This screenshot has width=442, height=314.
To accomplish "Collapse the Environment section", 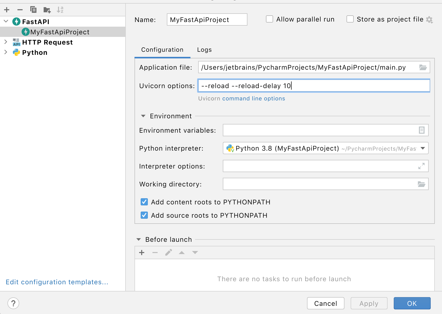I will point(143,116).
